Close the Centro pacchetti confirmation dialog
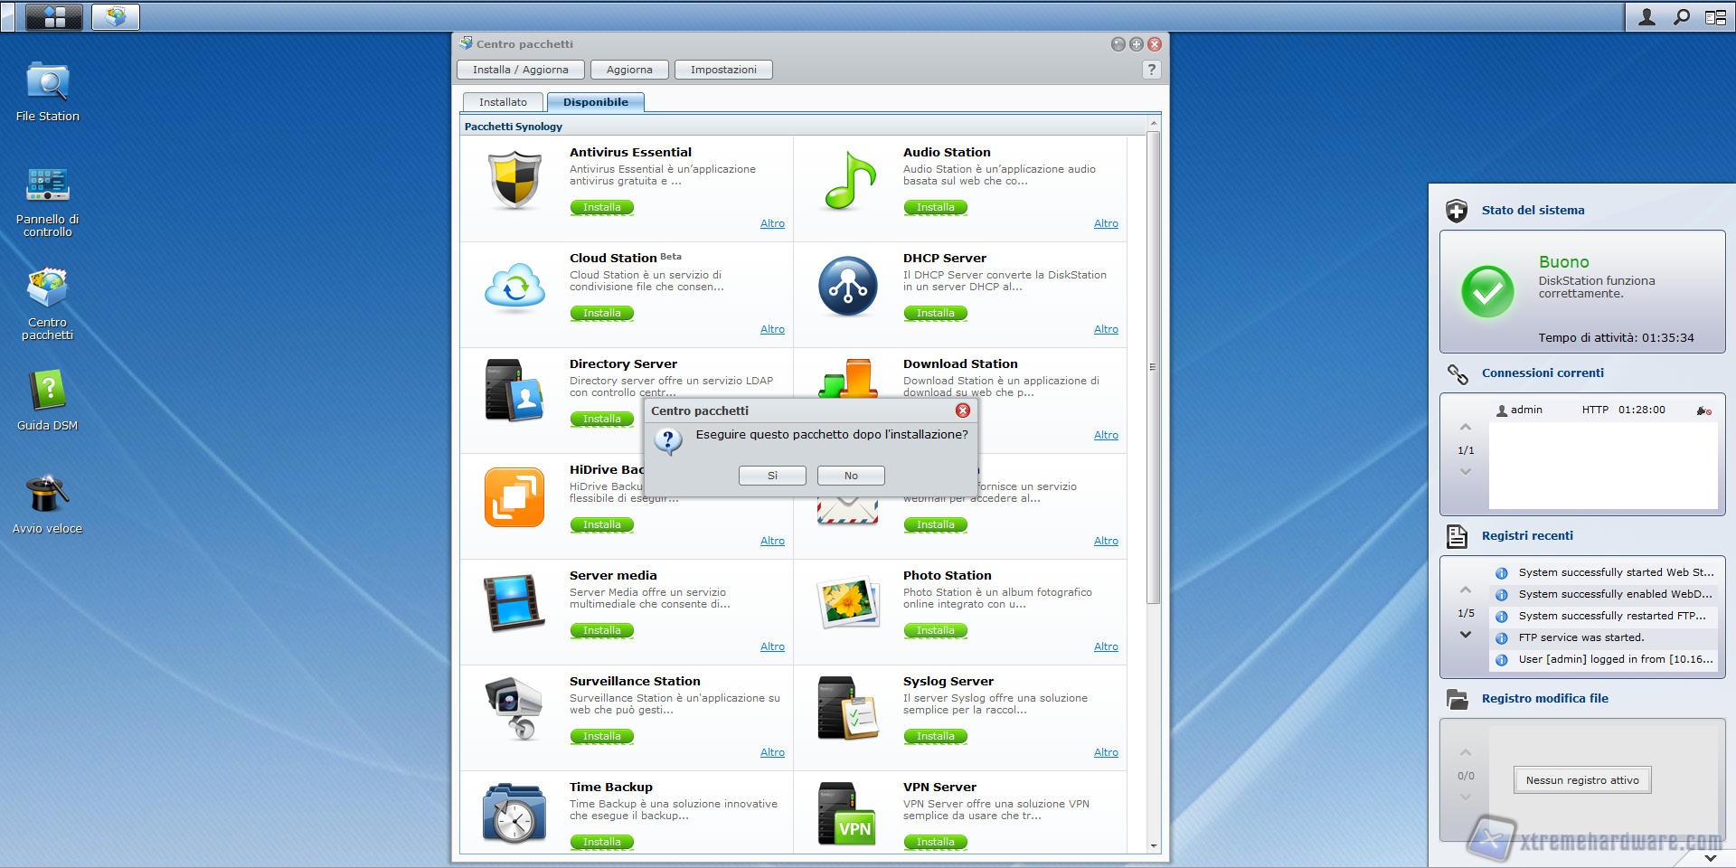Screen dimensions: 1736x868 point(963,410)
